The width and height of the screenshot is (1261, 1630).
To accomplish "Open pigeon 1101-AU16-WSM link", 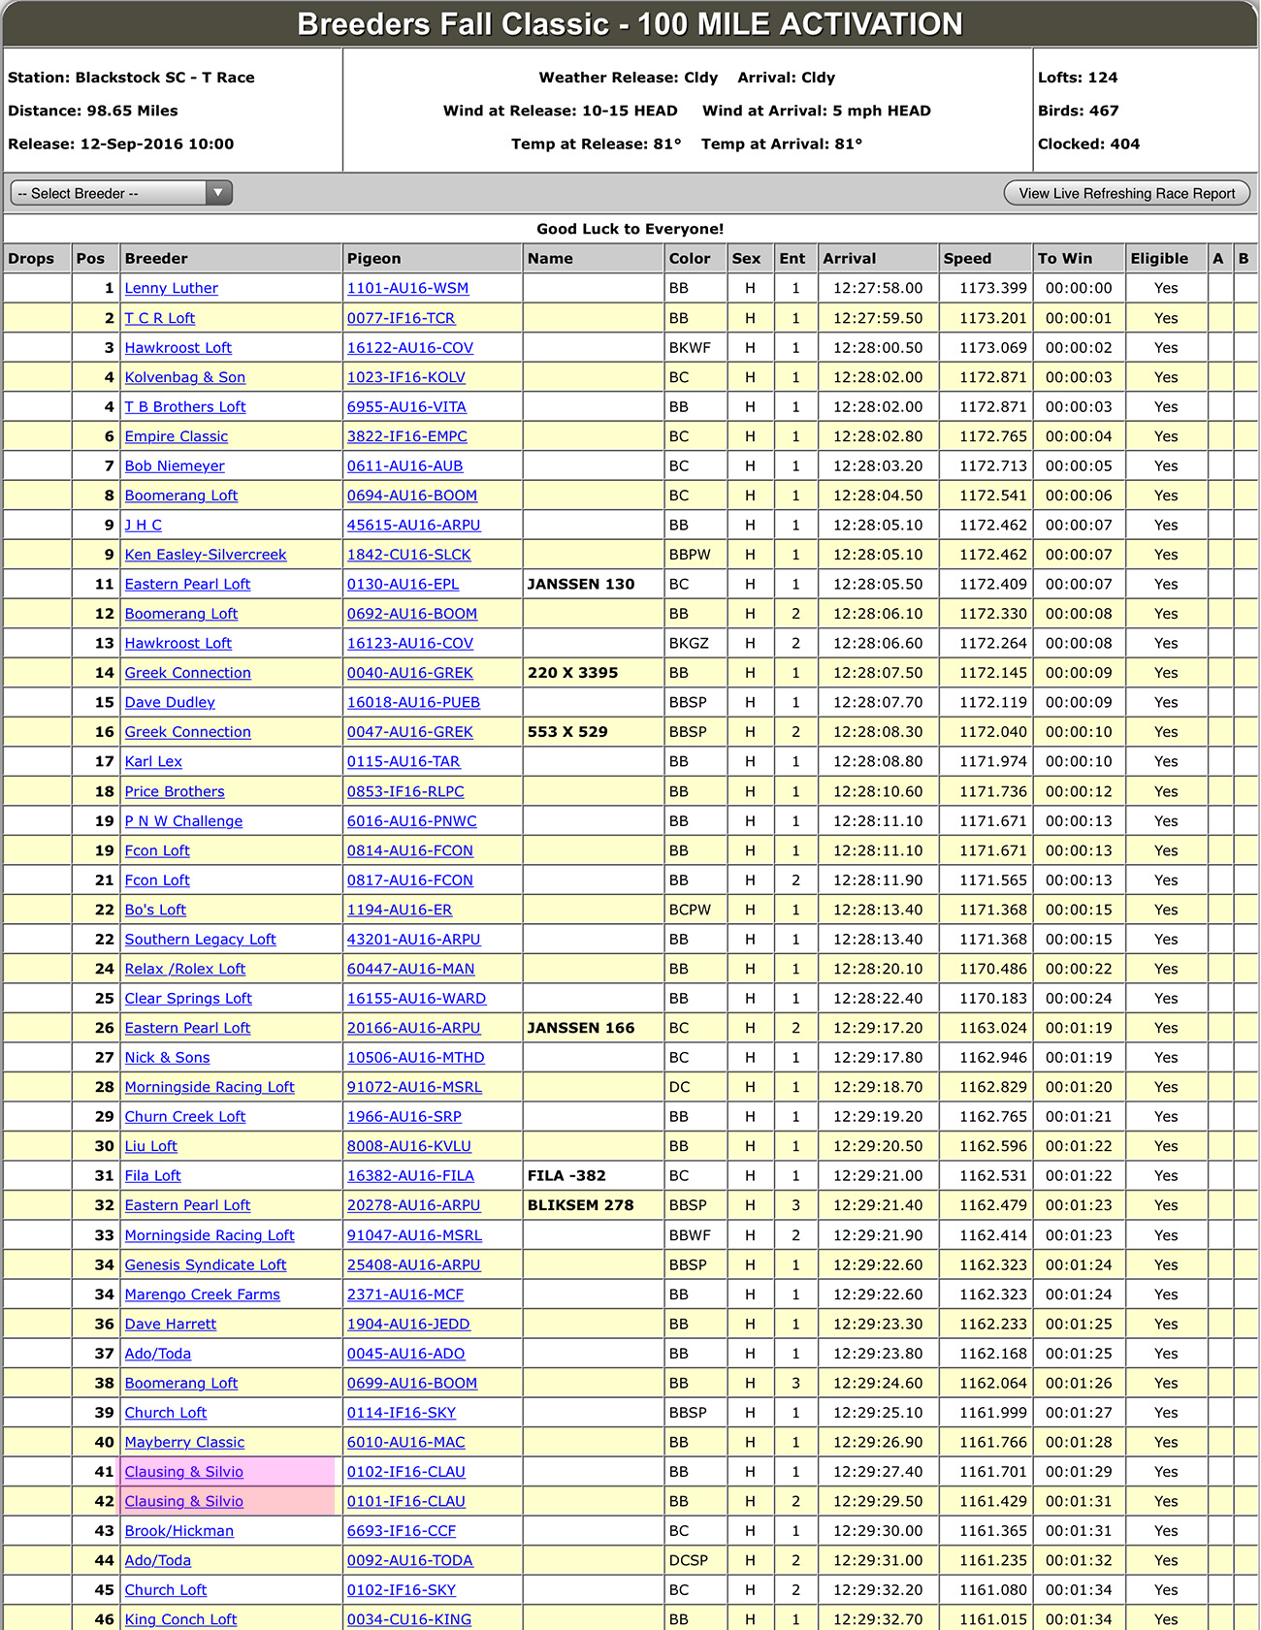I will click(407, 288).
